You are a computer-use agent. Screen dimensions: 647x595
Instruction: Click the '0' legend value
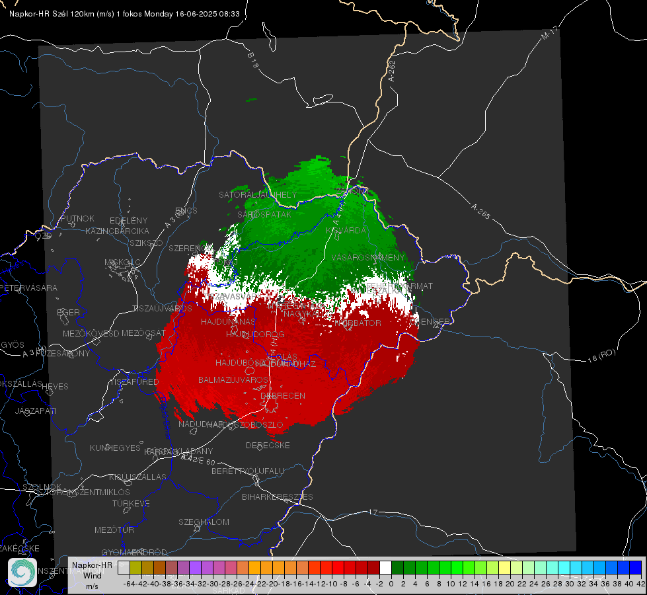coord(391,584)
